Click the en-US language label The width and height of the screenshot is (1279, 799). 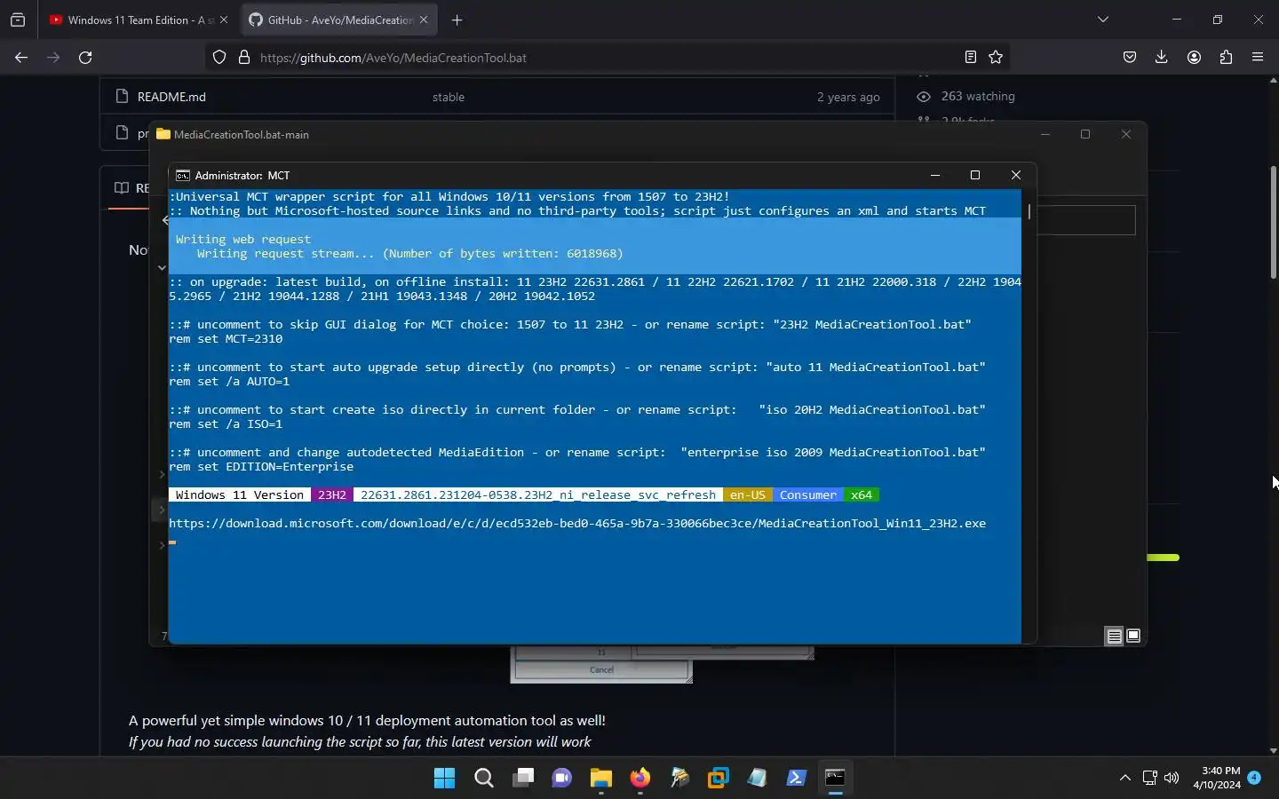(748, 494)
